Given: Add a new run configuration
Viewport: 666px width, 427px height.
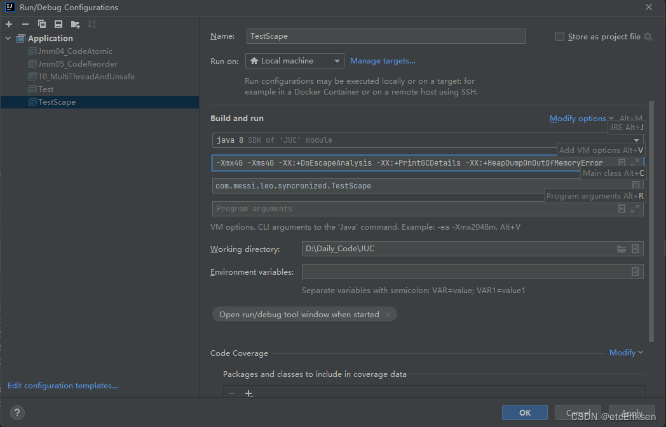Looking at the screenshot, I should (x=9, y=24).
